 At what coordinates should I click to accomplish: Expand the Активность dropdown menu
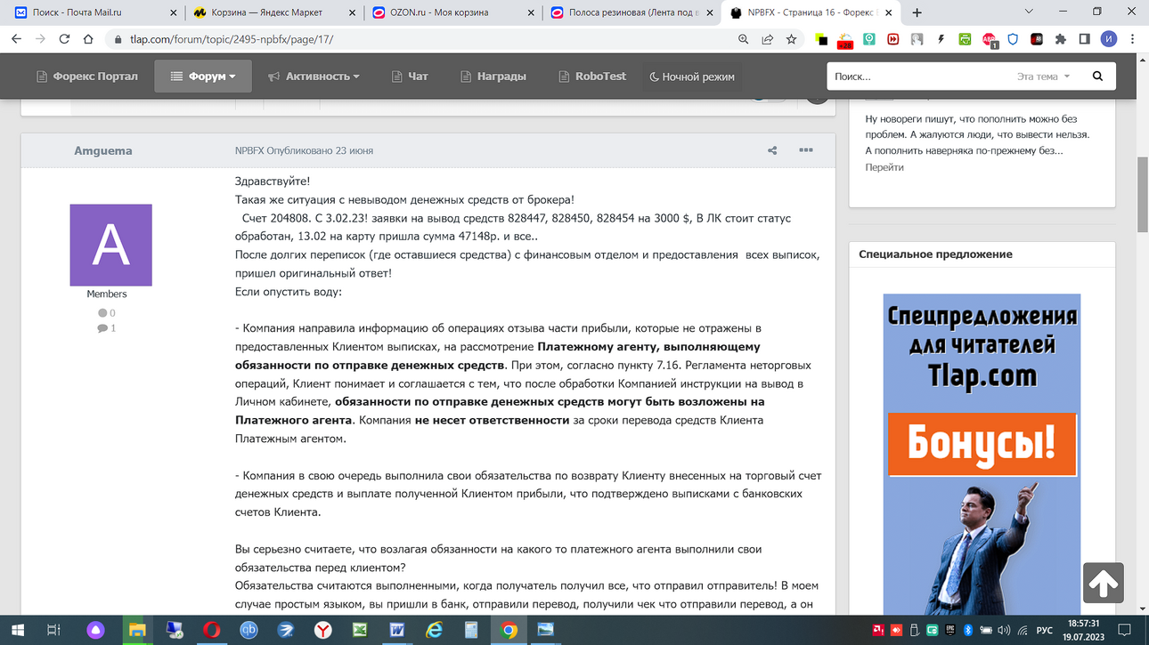(314, 77)
